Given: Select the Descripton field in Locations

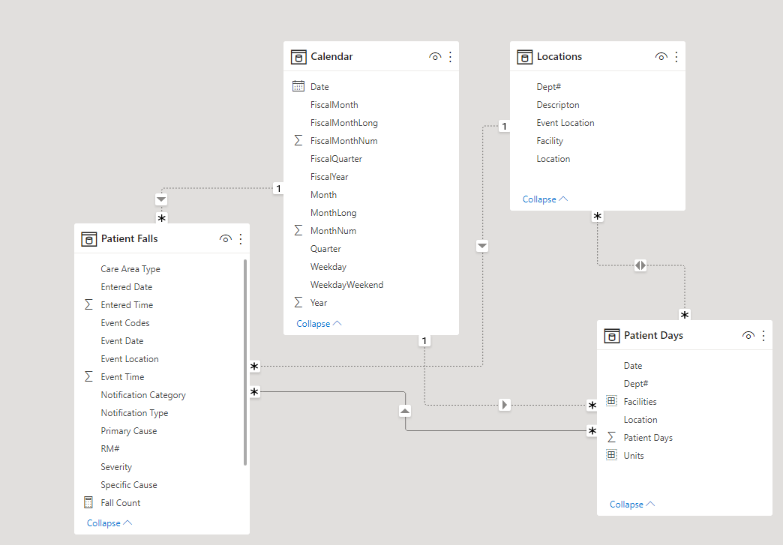Looking at the screenshot, I should pyautogui.click(x=558, y=105).
